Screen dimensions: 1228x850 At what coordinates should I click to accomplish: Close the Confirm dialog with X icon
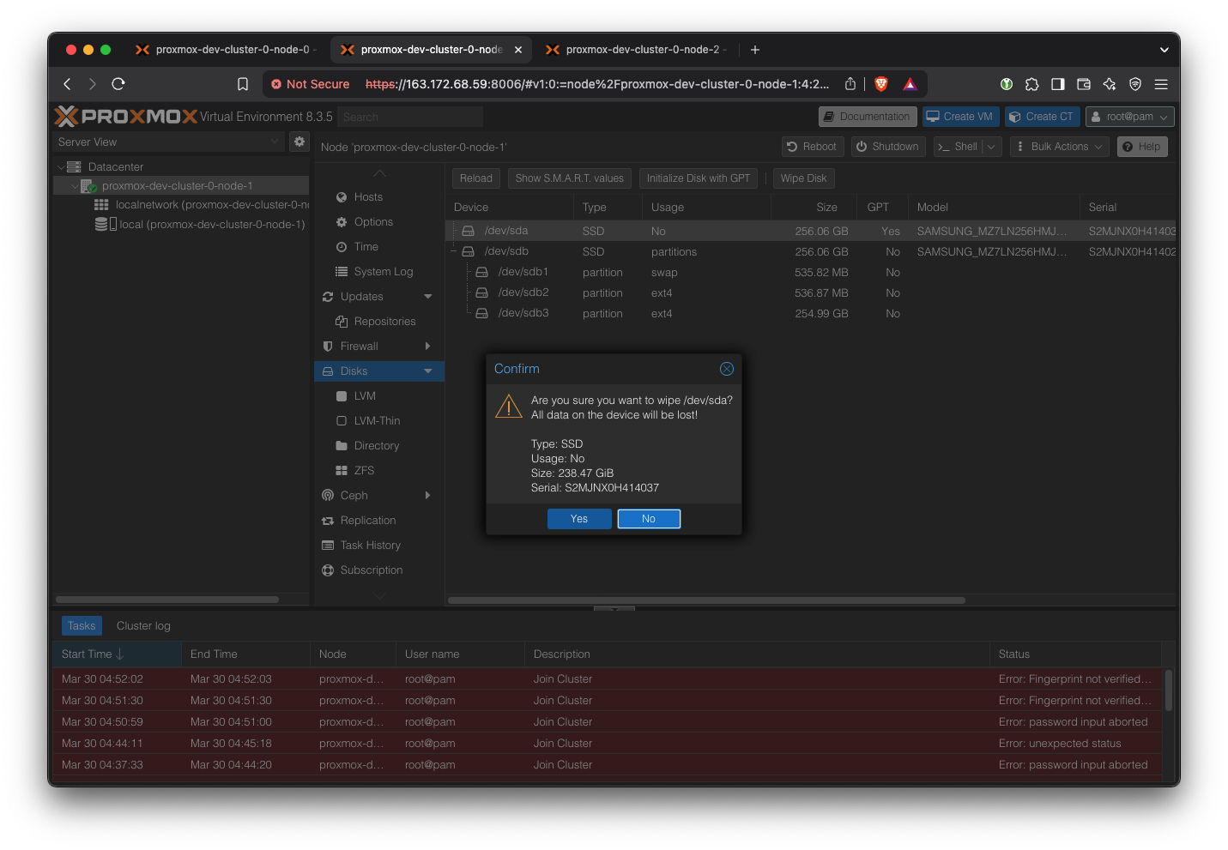pos(726,369)
